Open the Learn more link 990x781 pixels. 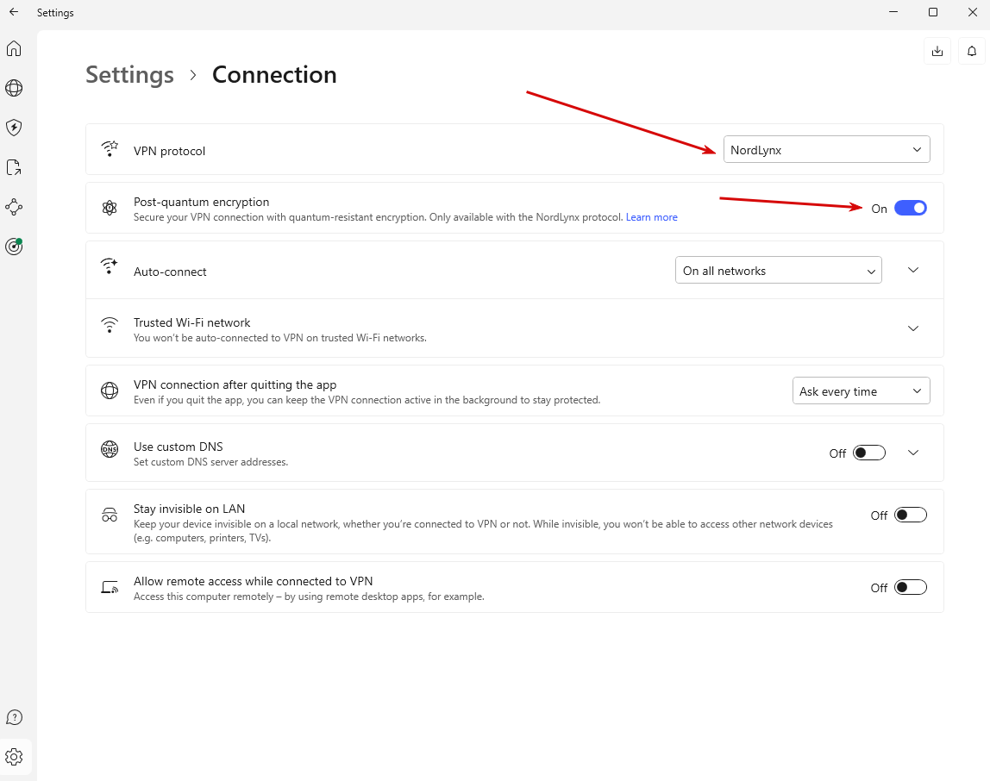[652, 217]
